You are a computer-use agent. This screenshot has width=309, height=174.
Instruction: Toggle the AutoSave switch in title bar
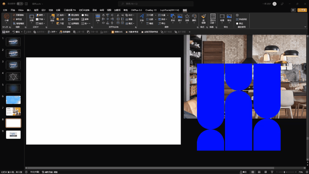20,4
